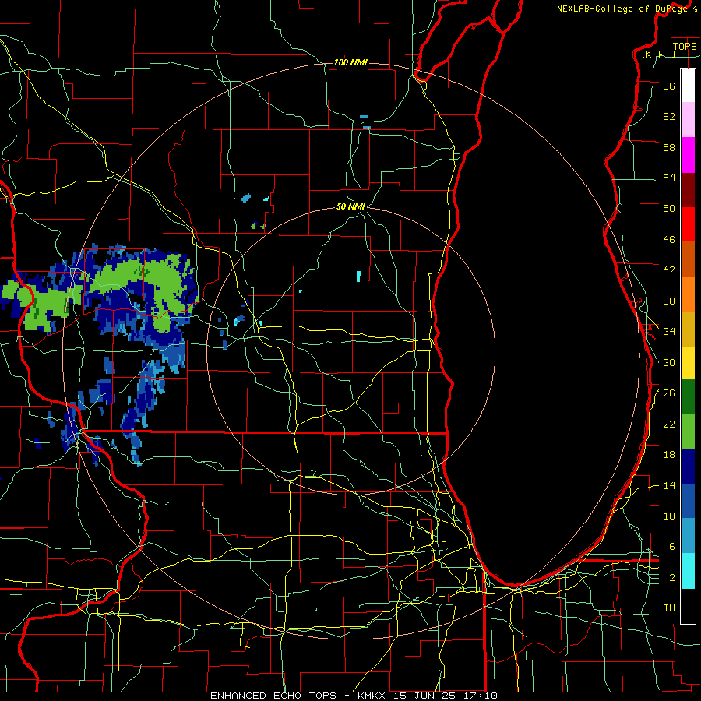Screen dimensions: 701x701
Task: Click the "58" legend value
Action: click(669, 147)
